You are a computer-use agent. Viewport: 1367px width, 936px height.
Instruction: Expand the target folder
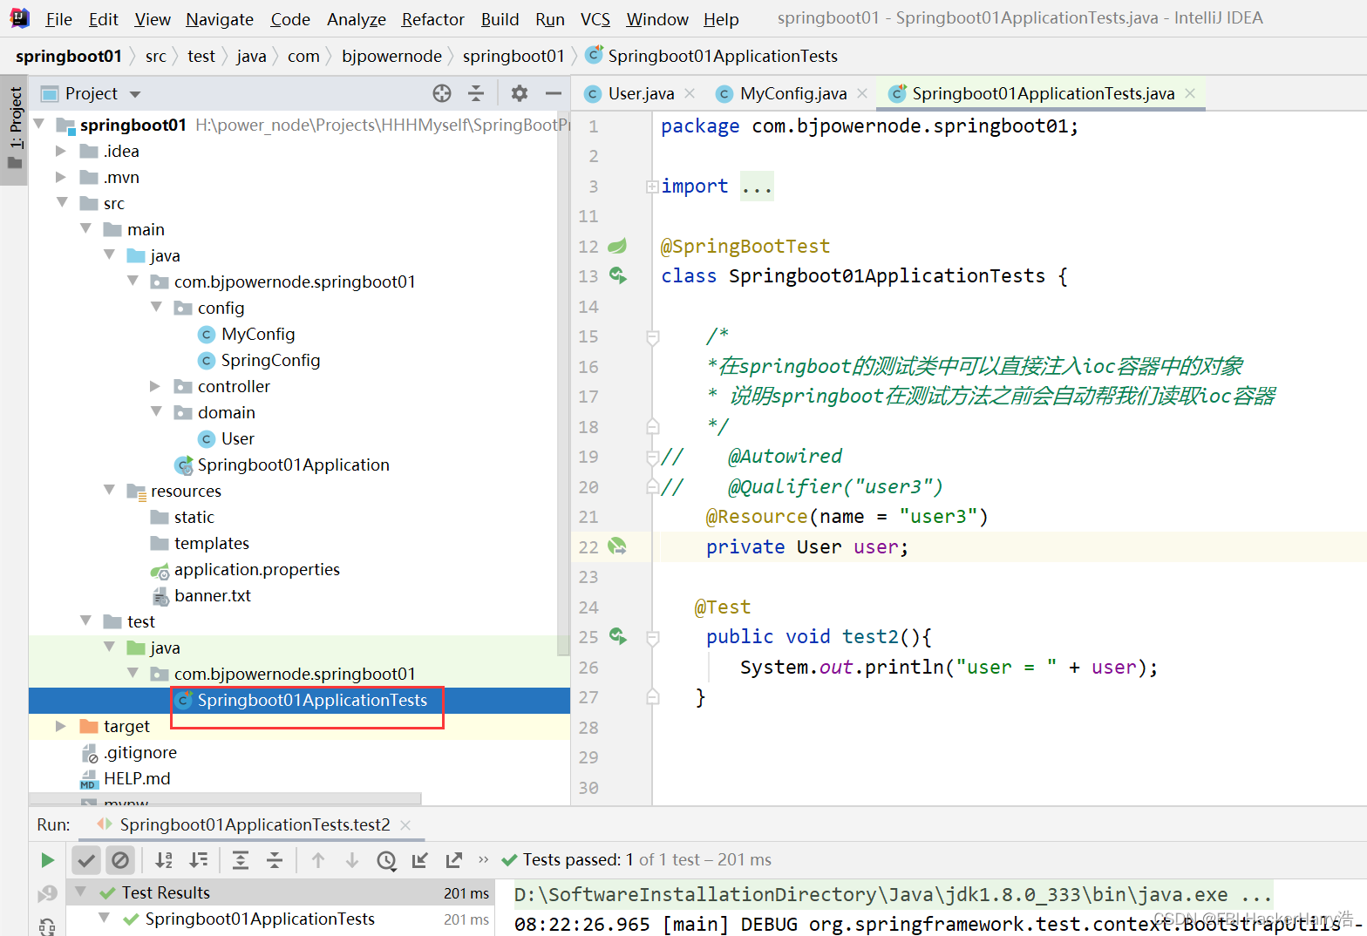[x=60, y=726]
